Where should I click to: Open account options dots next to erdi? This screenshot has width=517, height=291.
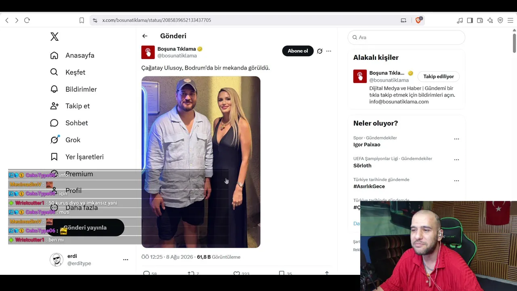(x=126, y=259)
